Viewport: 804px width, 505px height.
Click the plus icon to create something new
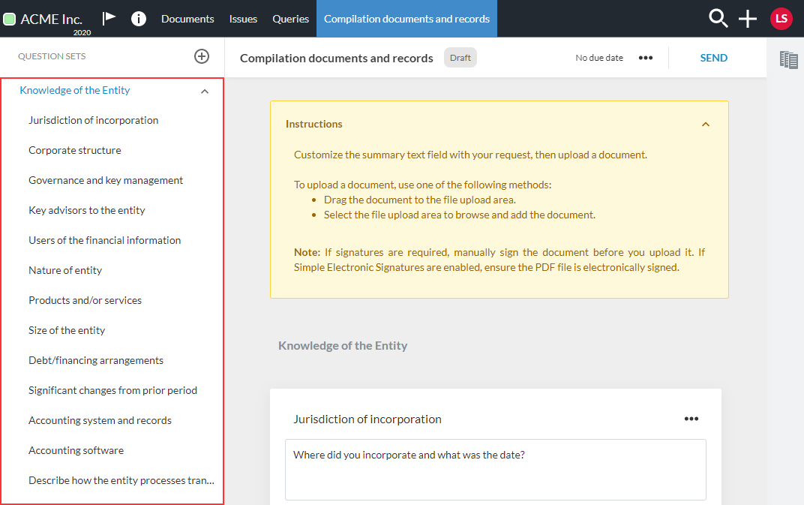[747, 19]
